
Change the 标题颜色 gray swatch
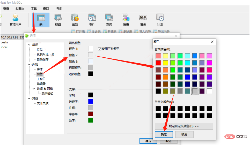(91, 67)
